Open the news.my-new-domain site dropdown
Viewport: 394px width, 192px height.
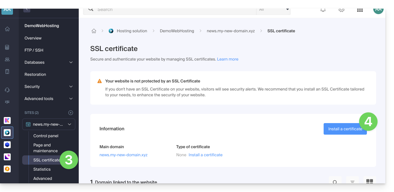click(49, 124)
